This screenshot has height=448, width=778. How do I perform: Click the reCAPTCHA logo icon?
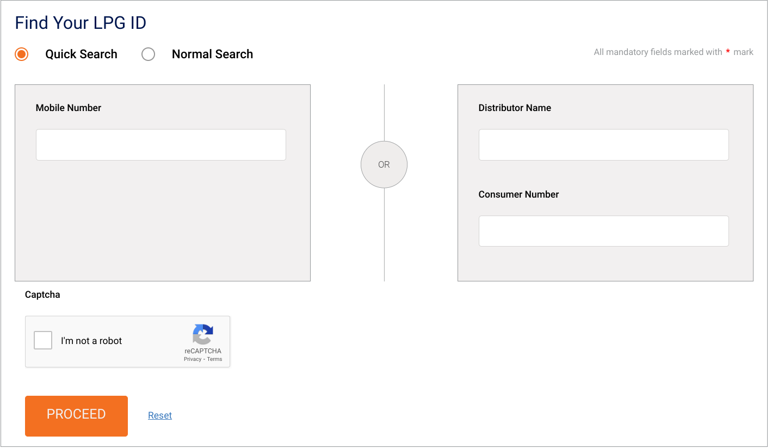tap(202, 334)
